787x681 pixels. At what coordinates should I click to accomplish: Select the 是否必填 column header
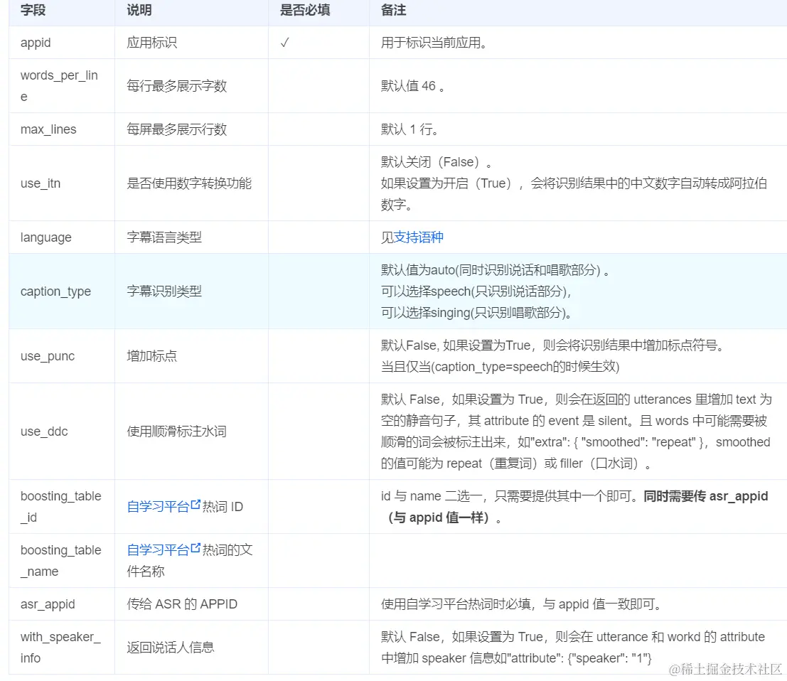pyautogui.click(x=305, y=10)
